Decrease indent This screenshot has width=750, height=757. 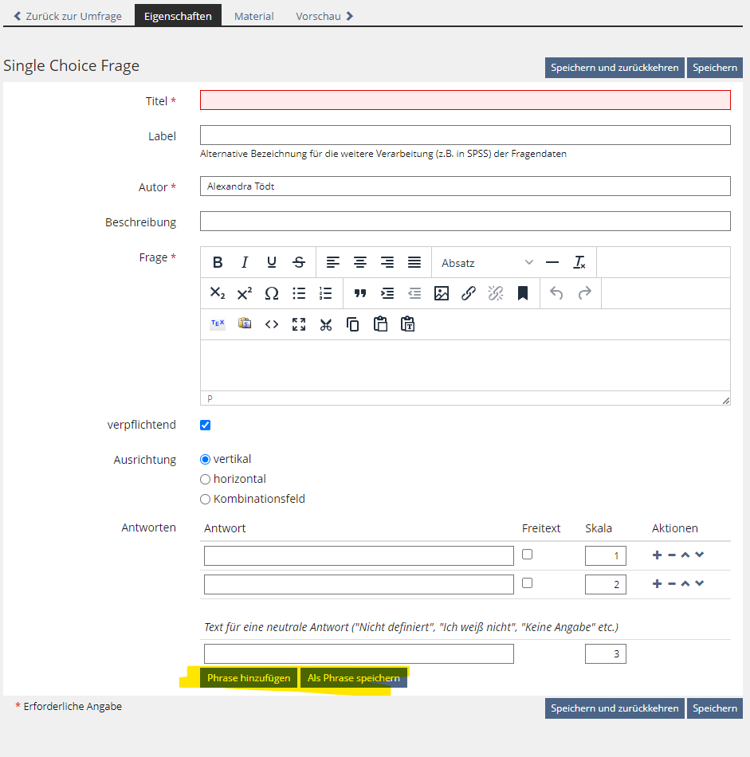[x=414, y=293]
